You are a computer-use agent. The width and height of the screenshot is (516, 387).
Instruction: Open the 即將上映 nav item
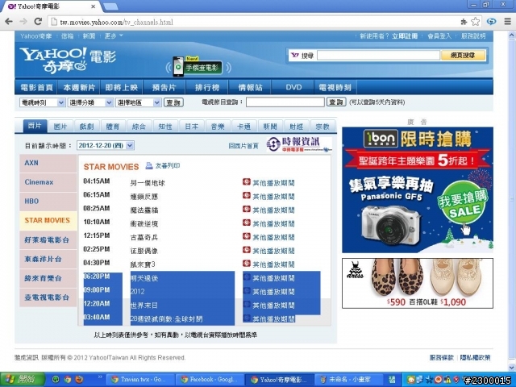[122, 87]
